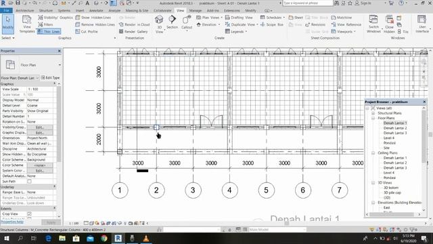Close the Project Browser panel
Screen dimensions: 433x244
424,102
